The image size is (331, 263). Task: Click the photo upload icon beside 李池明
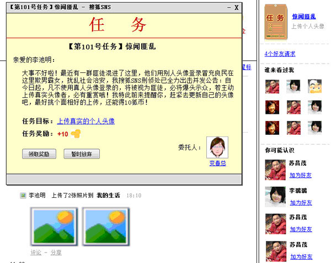(x=23, y=196)
